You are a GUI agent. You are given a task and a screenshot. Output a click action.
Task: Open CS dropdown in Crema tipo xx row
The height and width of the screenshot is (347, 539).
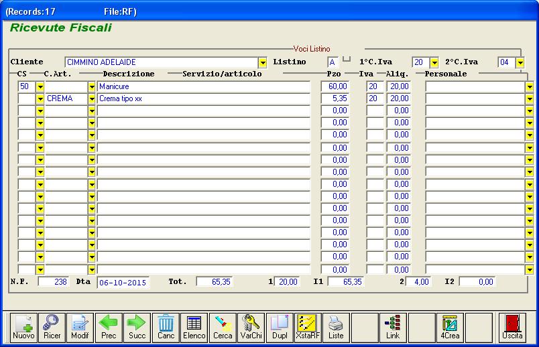point(40,98)
